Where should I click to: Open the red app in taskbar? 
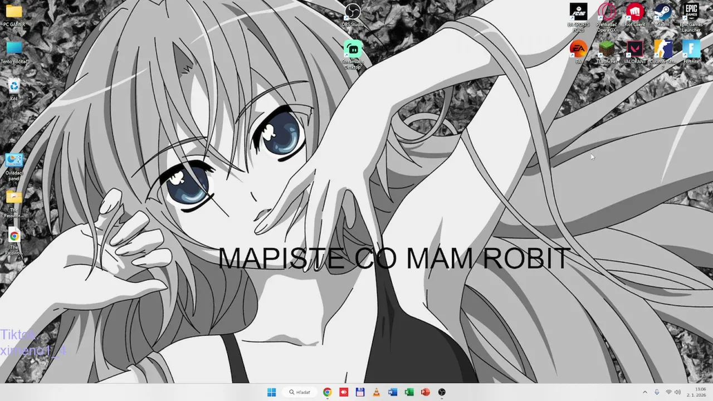click(344, 392)
